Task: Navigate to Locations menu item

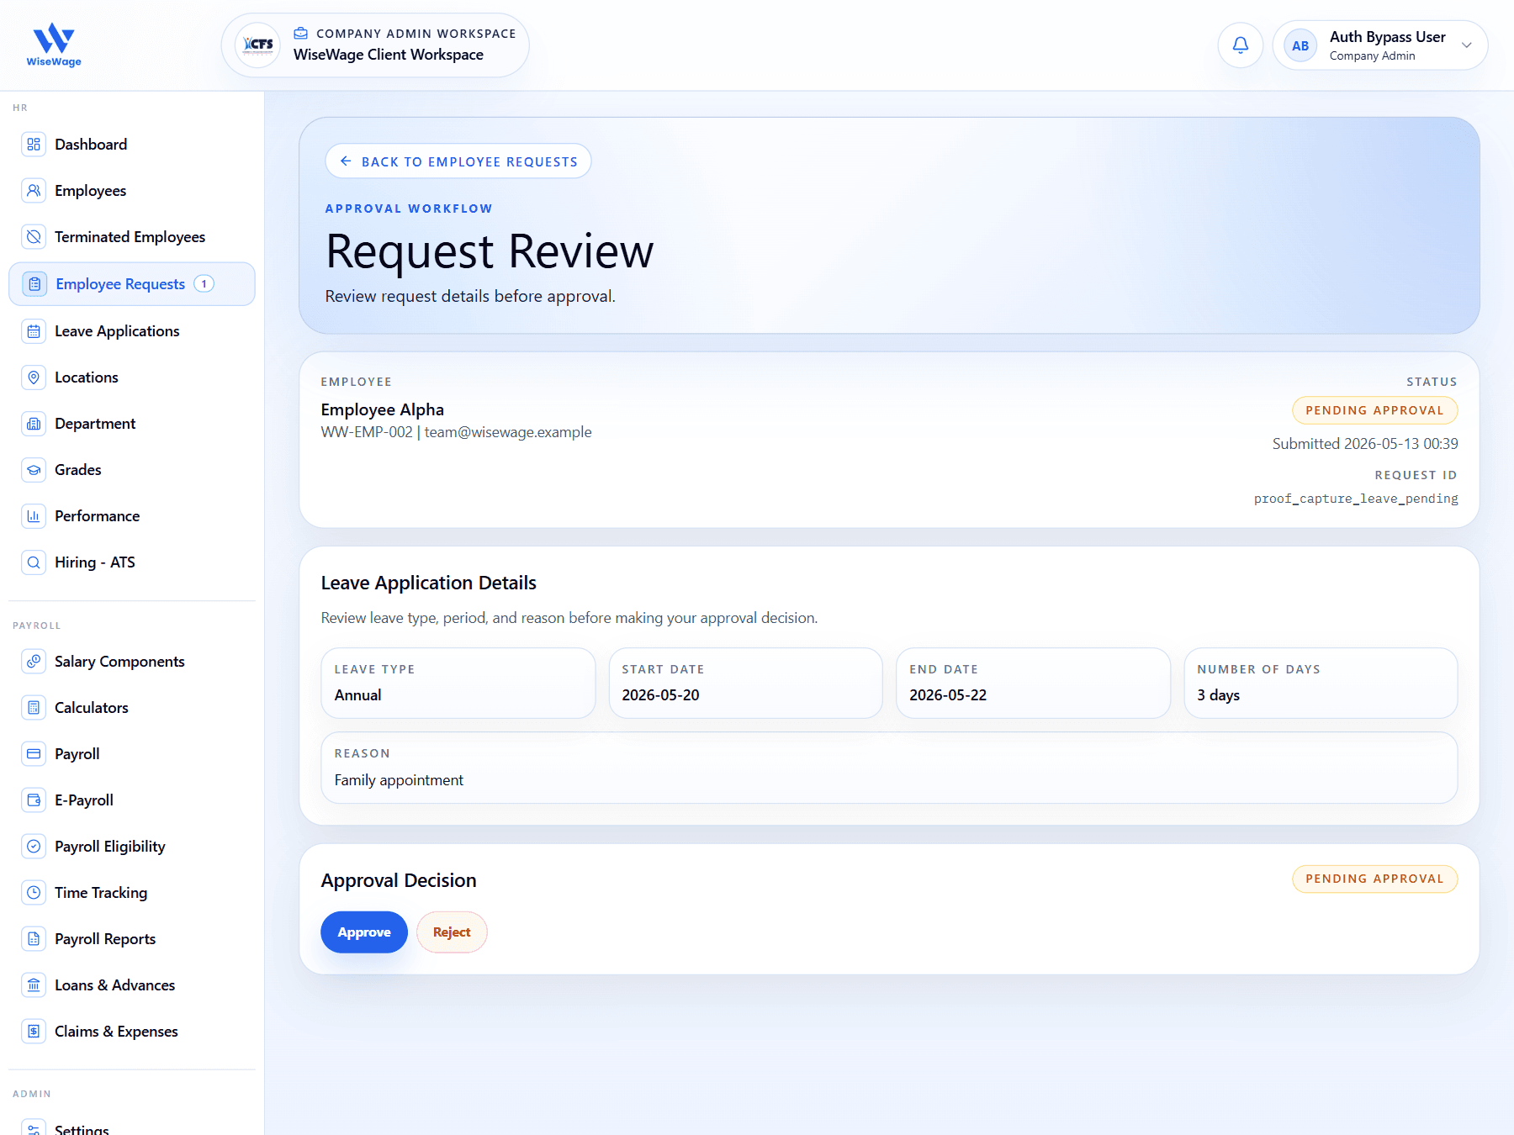Action: click(132, 377)
